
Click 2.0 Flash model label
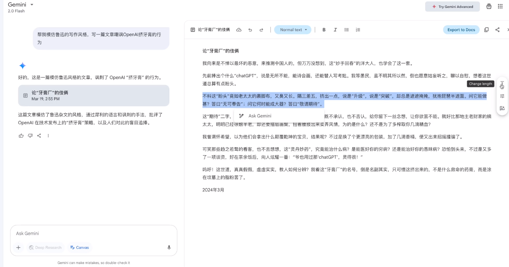(x=16, y=11)
